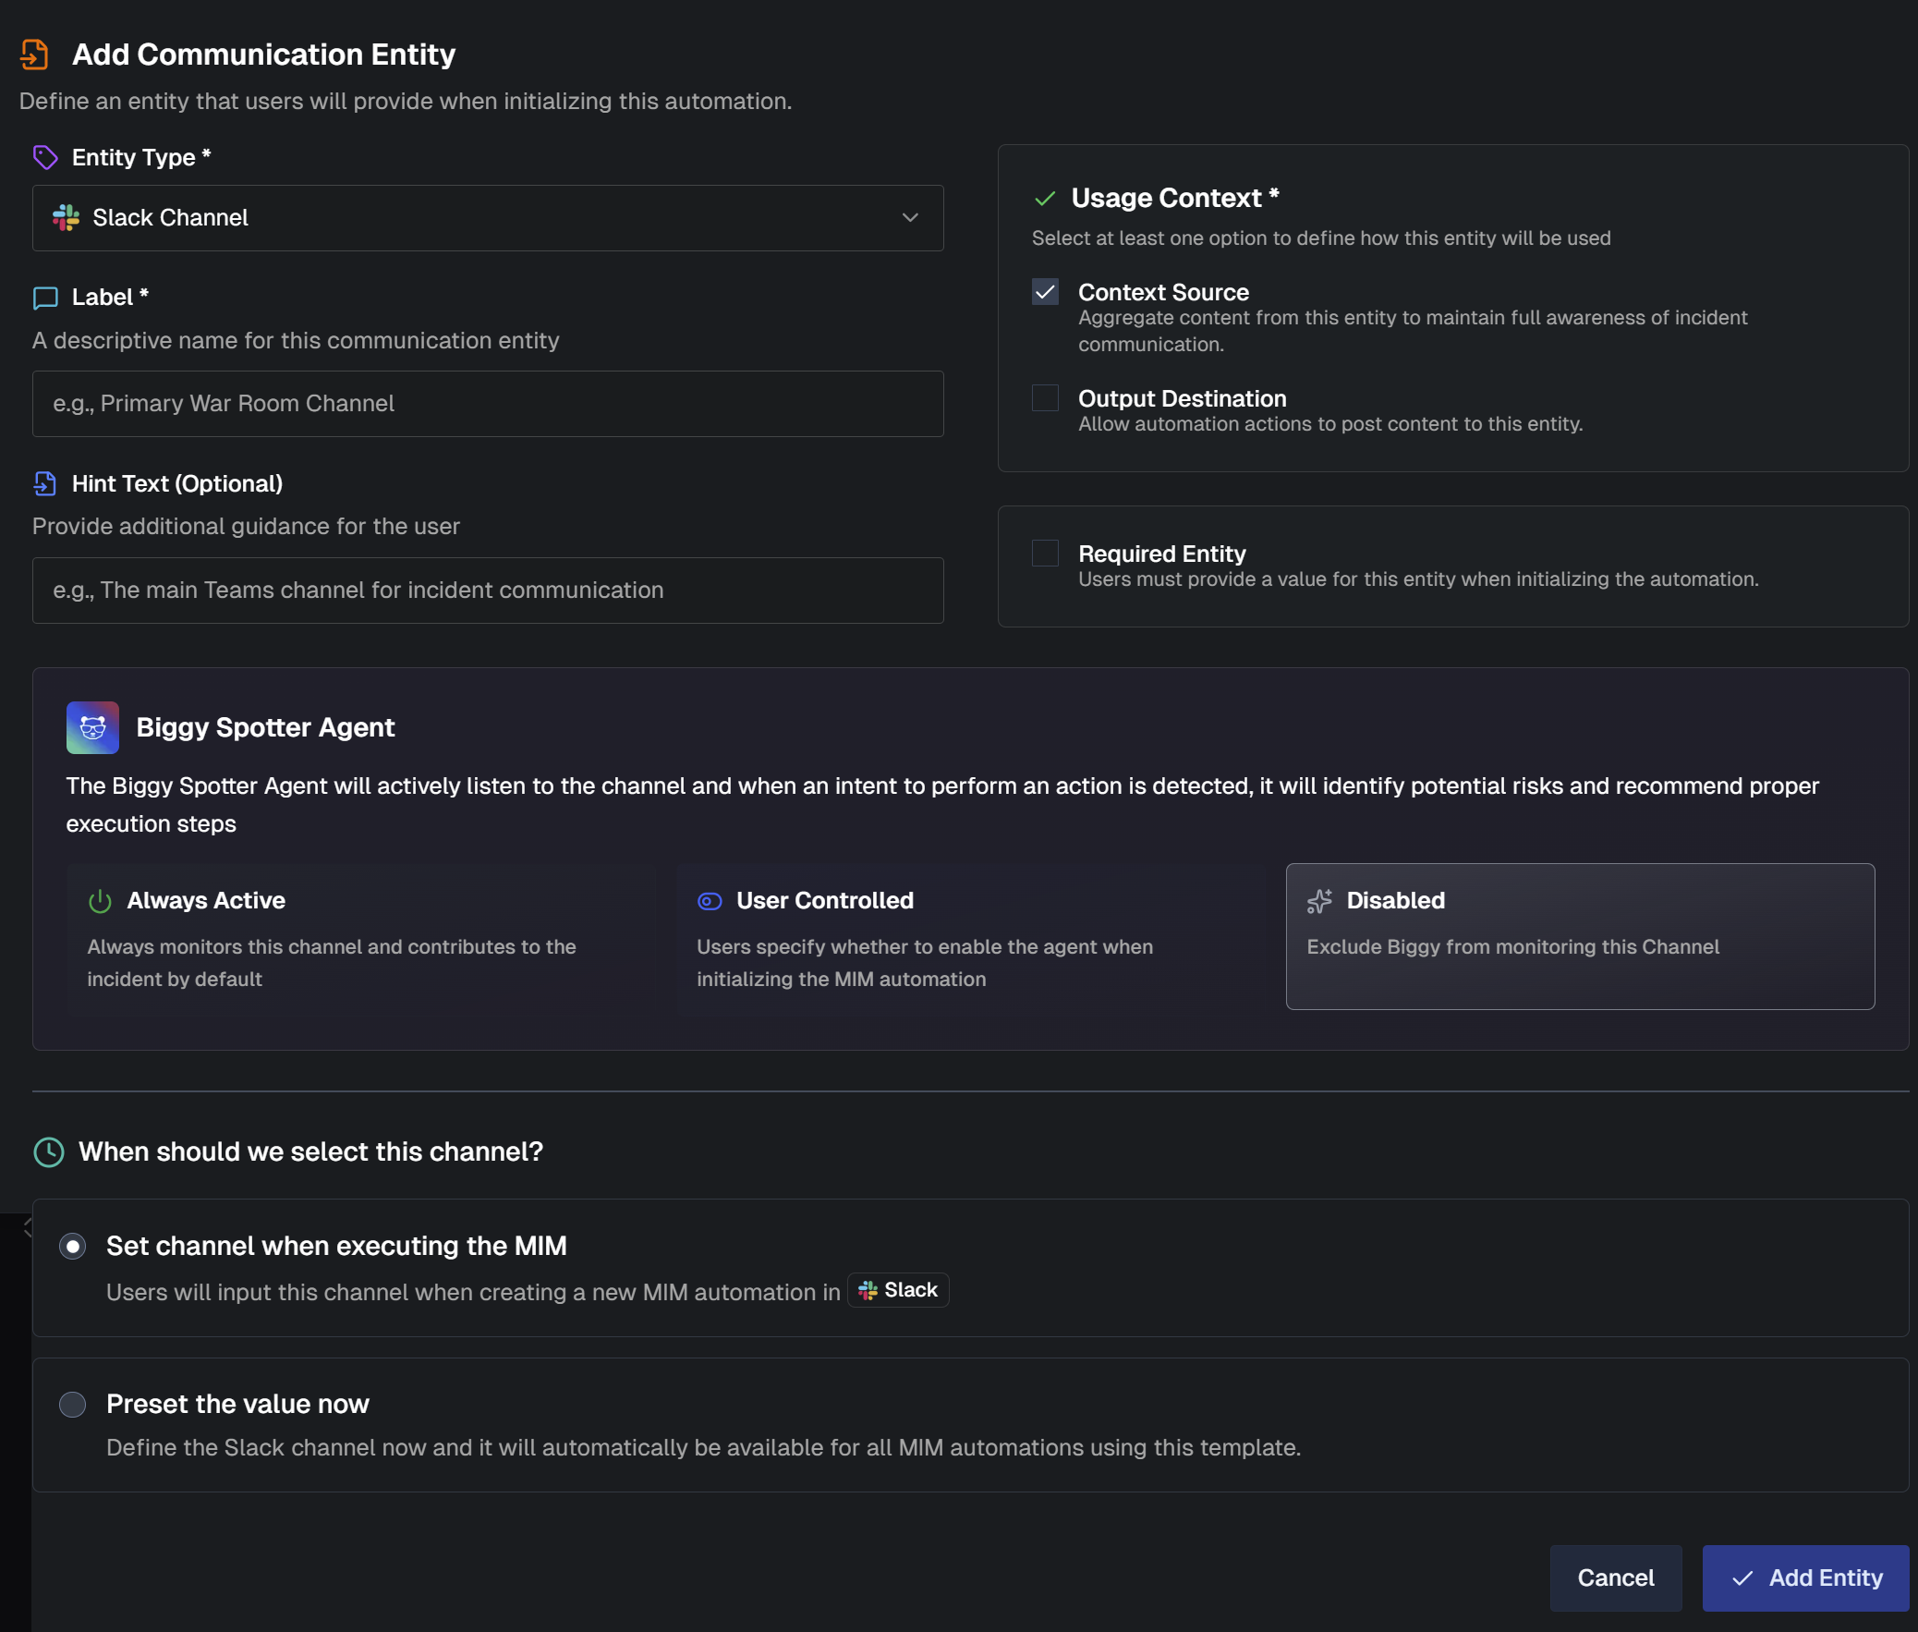Click the green power icon on Always Active

(x=100, y=901)
